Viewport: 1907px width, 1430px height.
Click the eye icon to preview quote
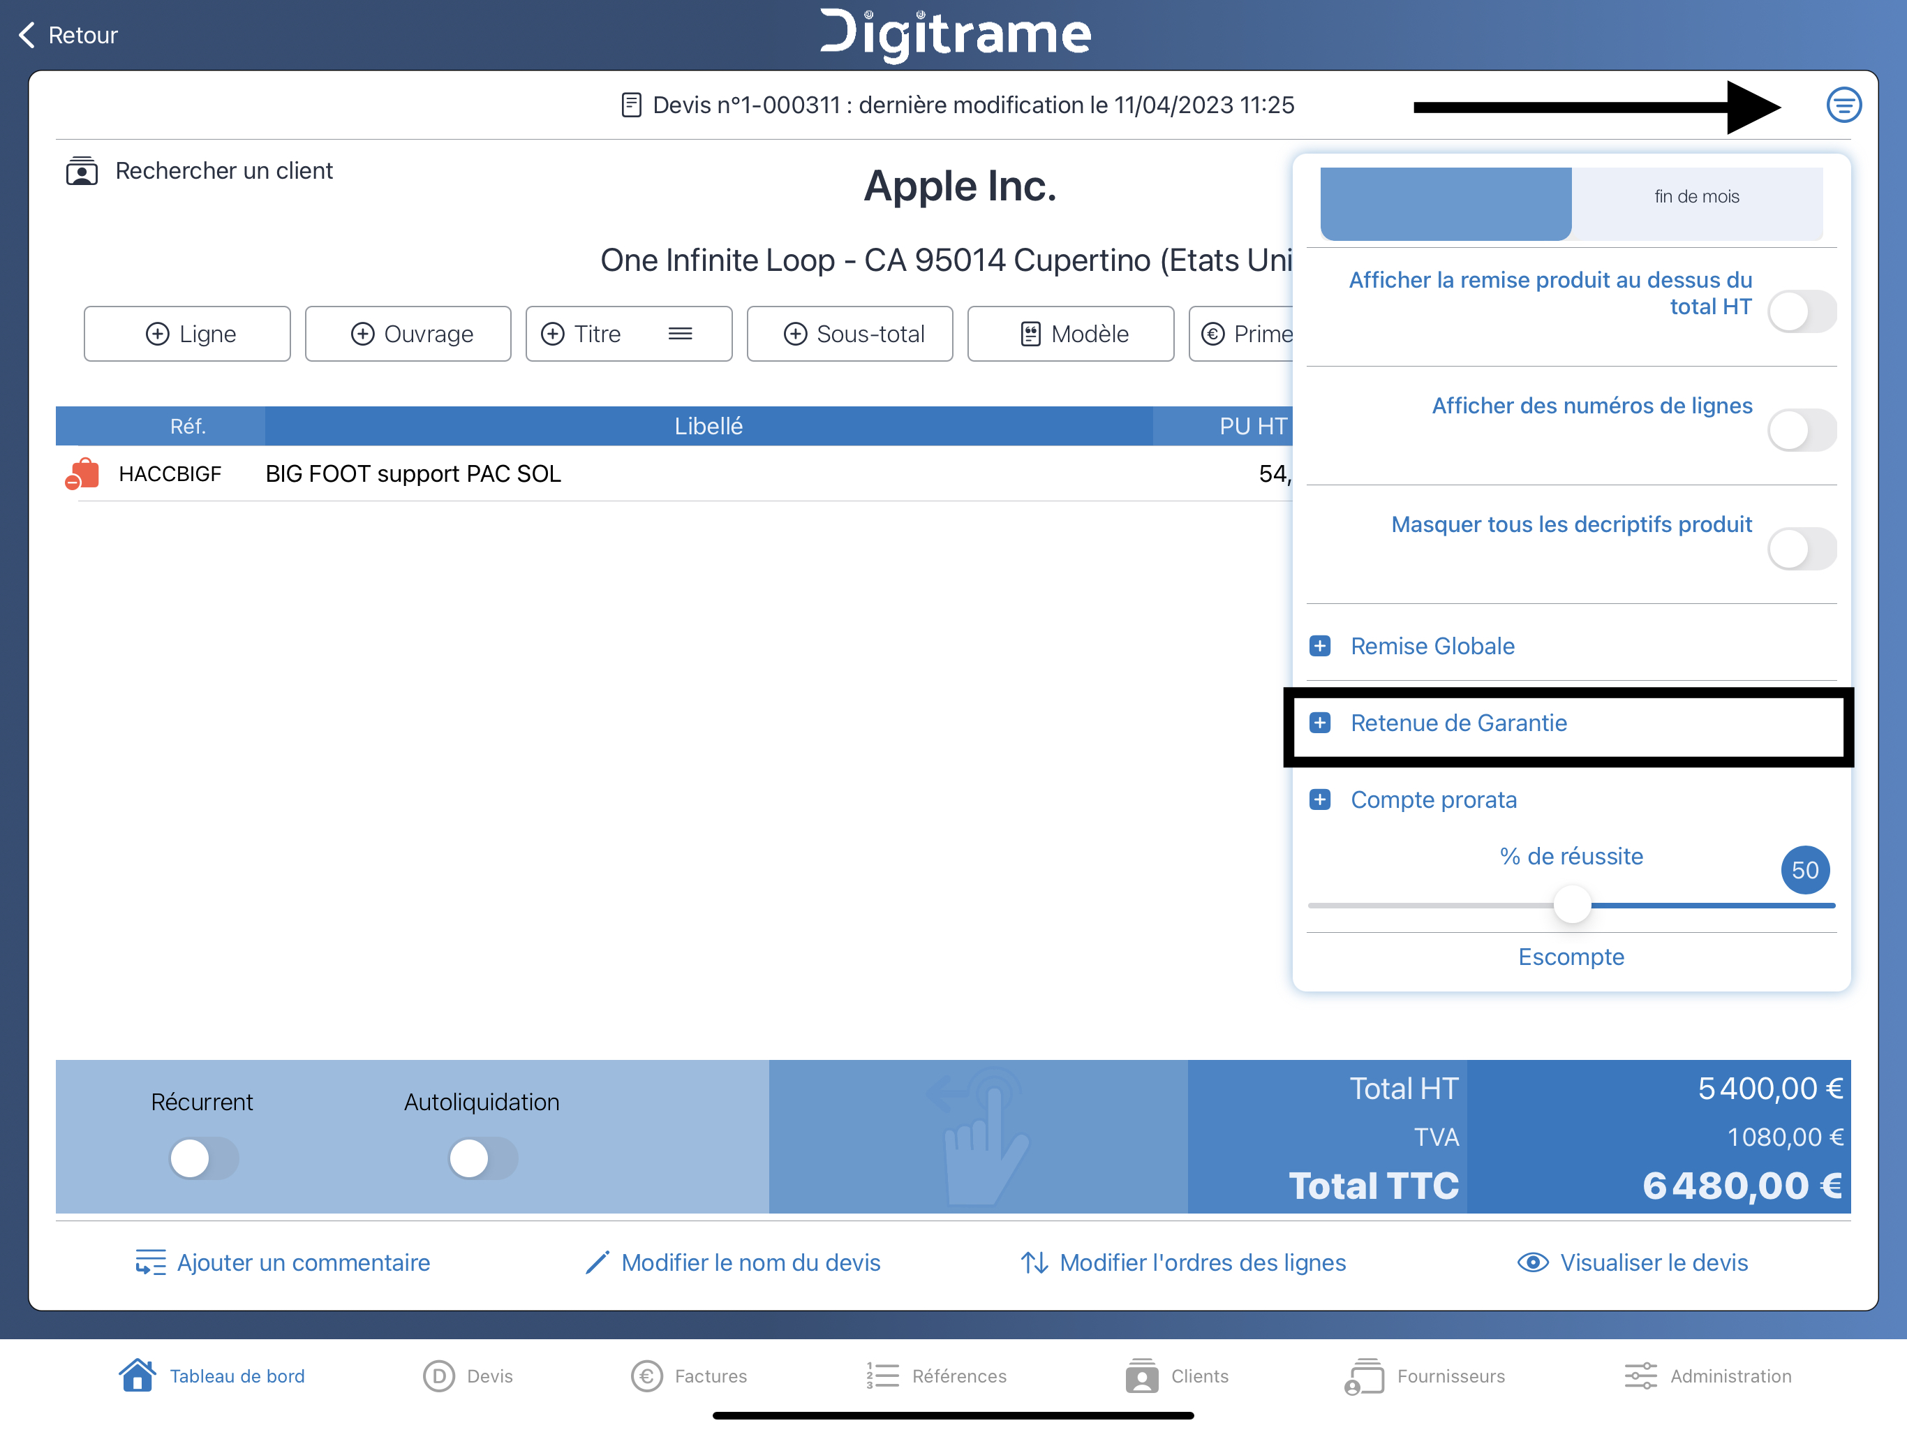[1533, 1262]
